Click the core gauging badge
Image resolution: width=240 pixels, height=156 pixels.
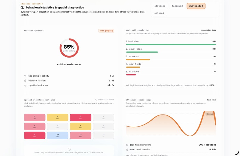click(106, 31)
